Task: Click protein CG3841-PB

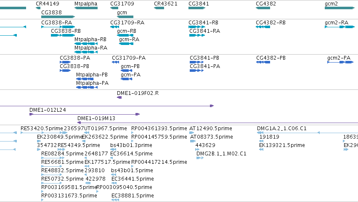Action: (204, 58)
